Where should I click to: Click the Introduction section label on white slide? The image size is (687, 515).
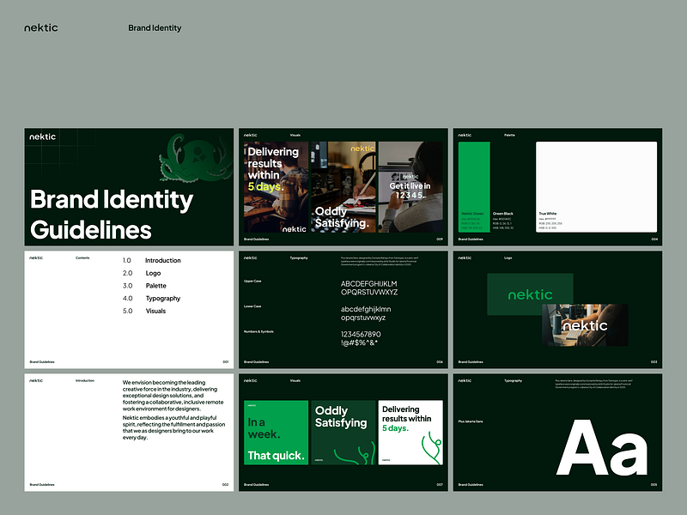(x=85, y=380)
